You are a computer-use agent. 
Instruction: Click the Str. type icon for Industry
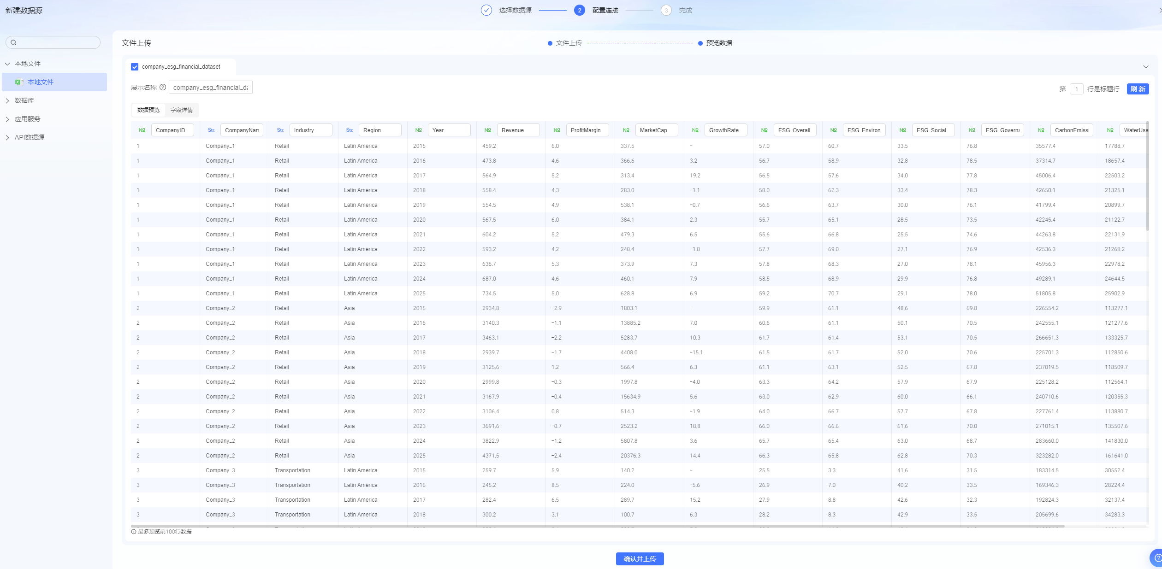(x=280, y=130)
